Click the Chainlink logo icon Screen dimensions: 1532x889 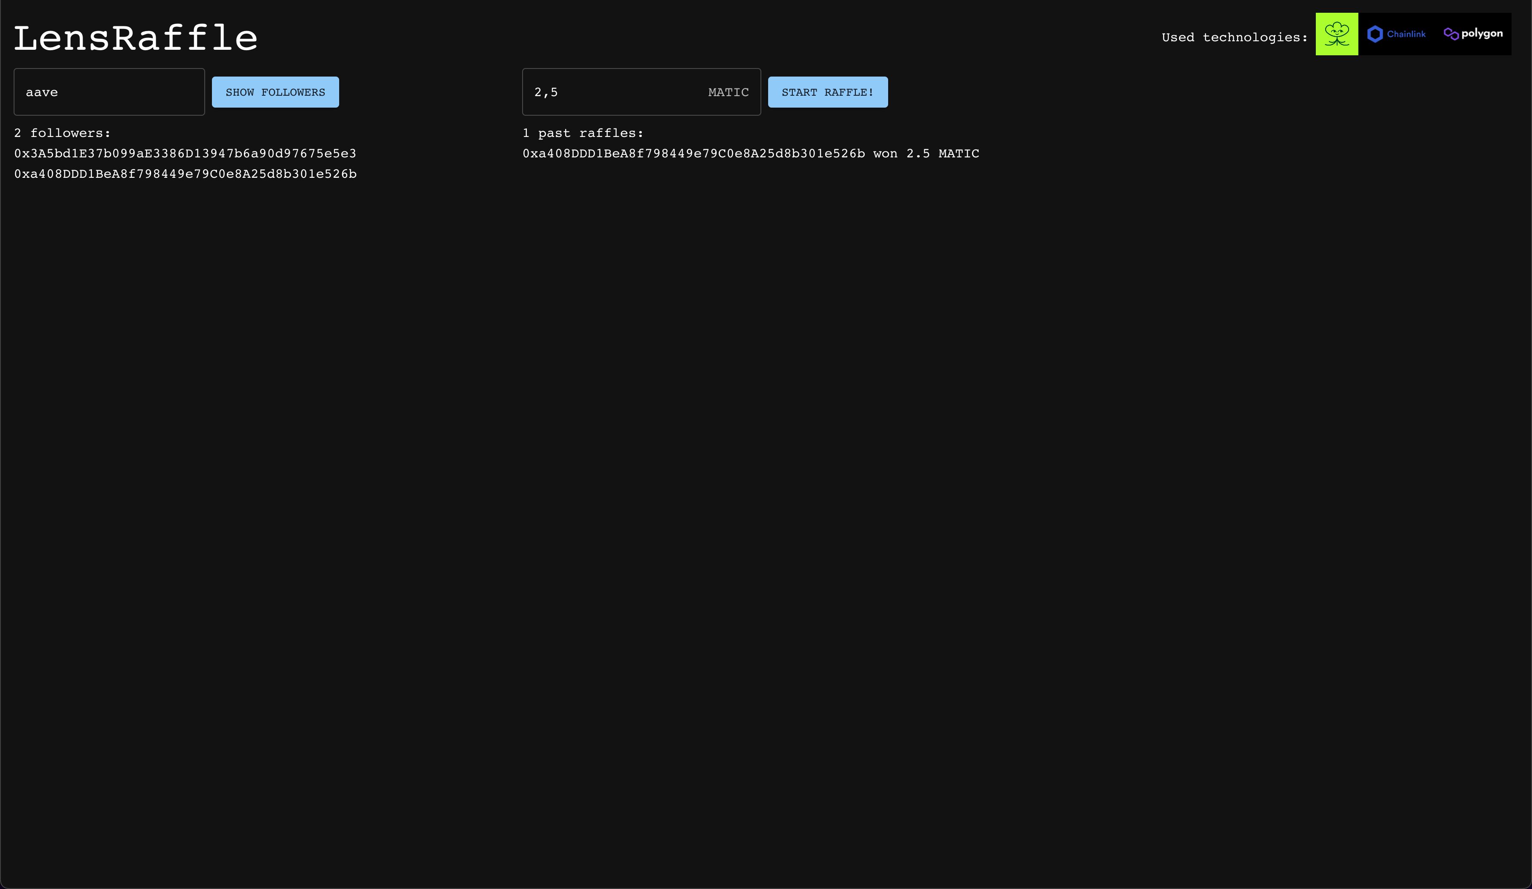[x=1374, y=34]
